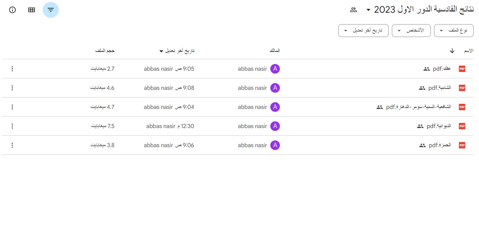
Task: Open the نوع الملف filter dropdown
Action: [454, 31]
